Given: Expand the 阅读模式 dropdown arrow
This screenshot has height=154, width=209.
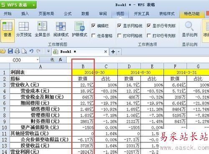Looking at the screenshot, I should pos(61,39).
